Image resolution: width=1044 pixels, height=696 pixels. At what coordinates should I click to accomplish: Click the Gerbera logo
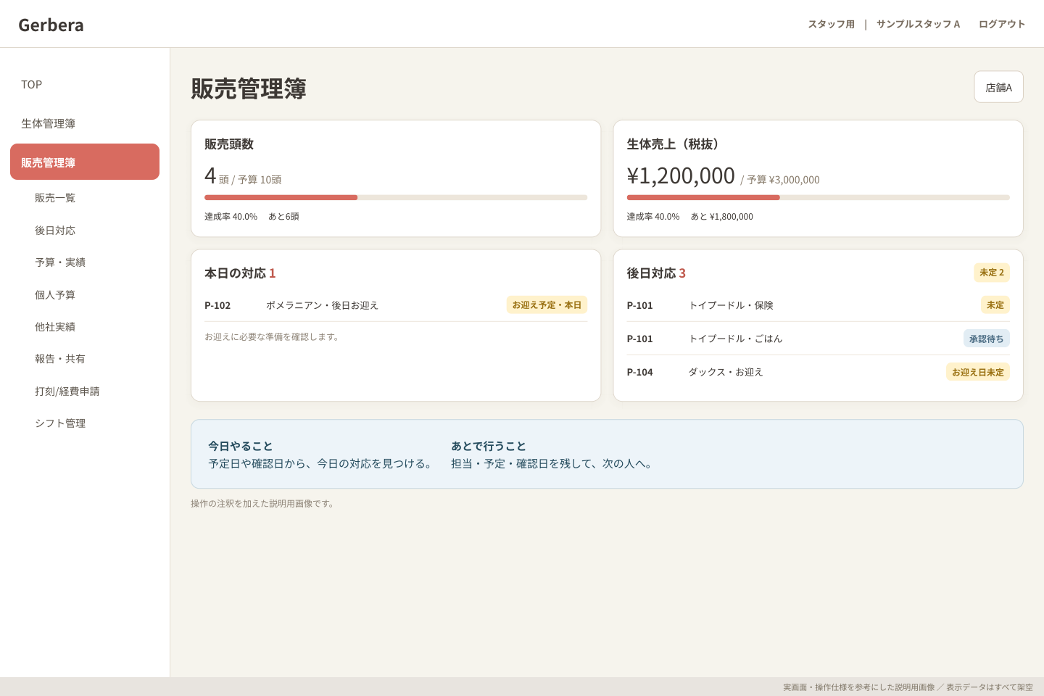51,25
